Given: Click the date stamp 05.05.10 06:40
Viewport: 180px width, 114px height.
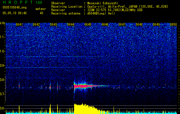Looking at the screenshot, I should (15, 13).
